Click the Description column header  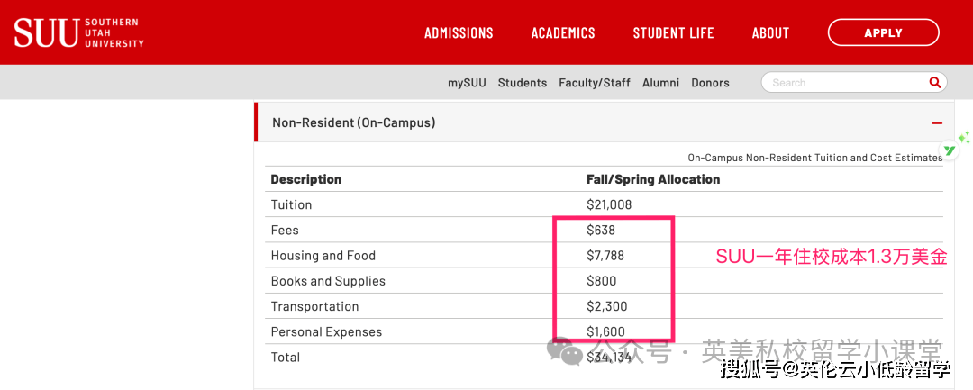coord(306,179)
